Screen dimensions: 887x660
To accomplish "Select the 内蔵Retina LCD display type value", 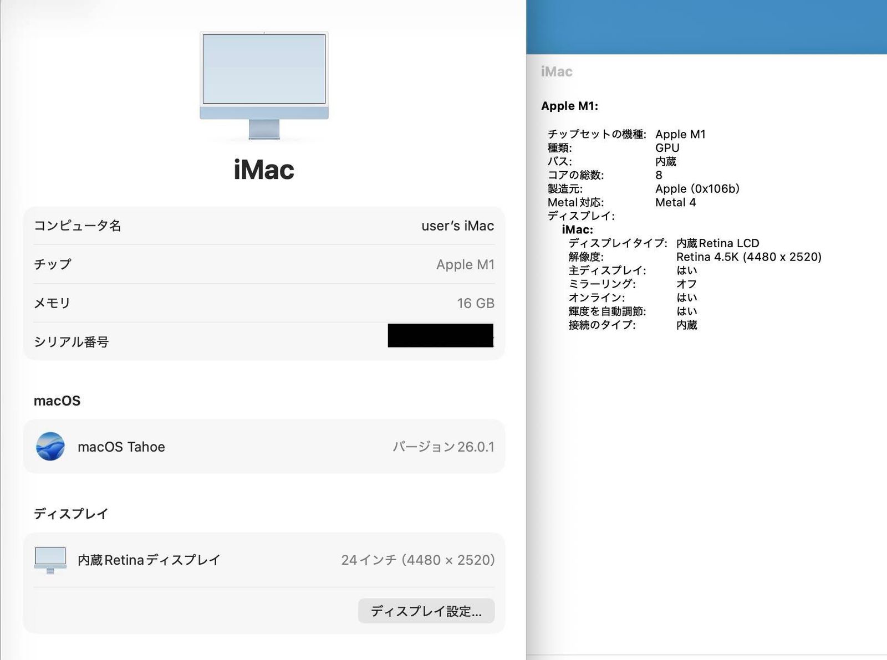I will pyautogui.click(x=717, y=243).
